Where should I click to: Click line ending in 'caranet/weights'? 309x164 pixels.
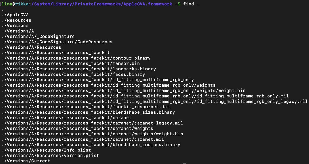click(77, 128)
